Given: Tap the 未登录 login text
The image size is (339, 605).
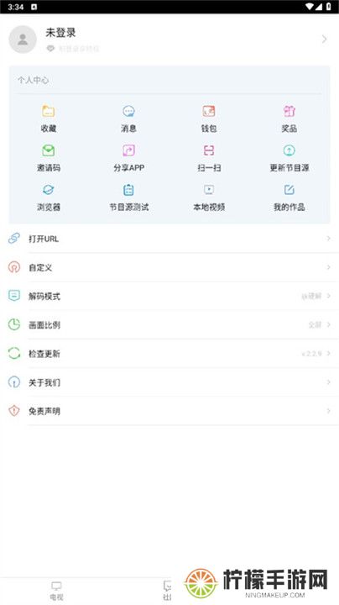Looking at the screenshot, I should pyautogui.click(x=60, y=33).
